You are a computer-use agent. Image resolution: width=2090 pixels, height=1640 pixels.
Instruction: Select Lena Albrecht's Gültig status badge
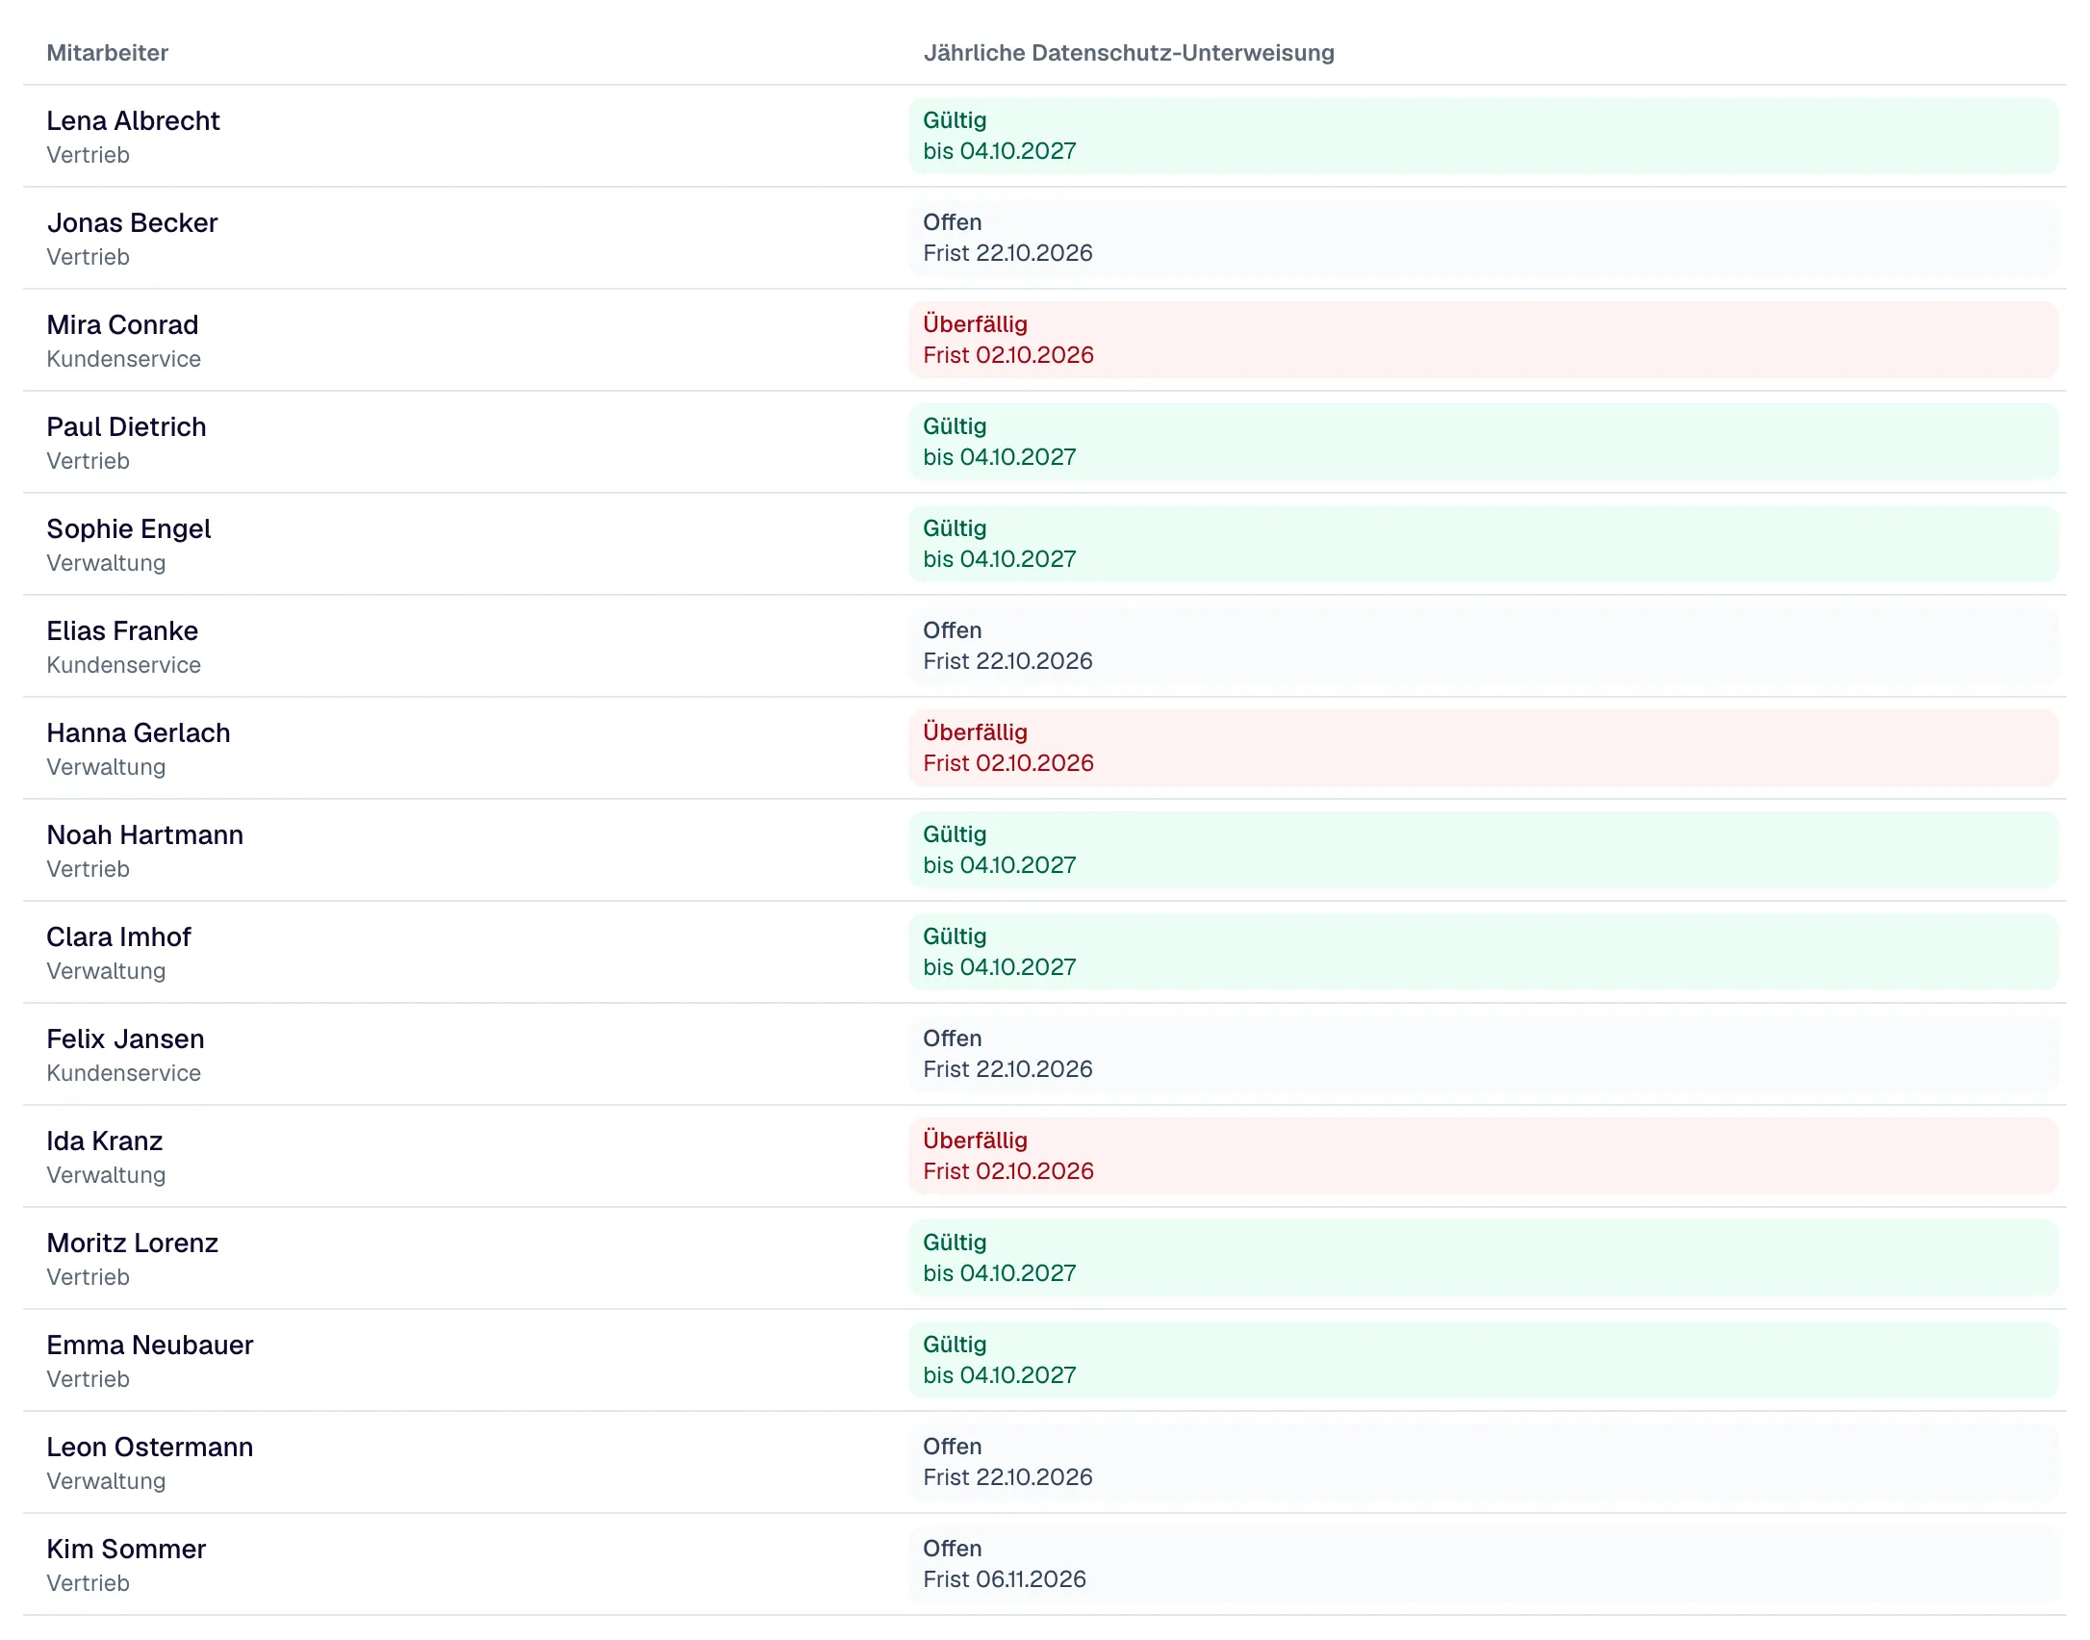(x=1483, y=136)
